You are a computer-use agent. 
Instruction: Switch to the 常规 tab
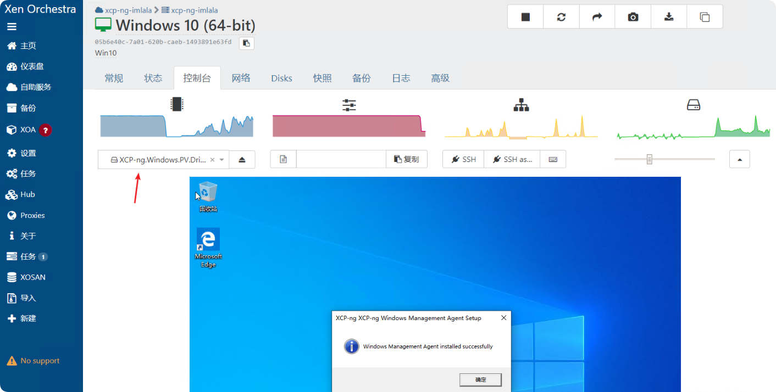point(114,78)
